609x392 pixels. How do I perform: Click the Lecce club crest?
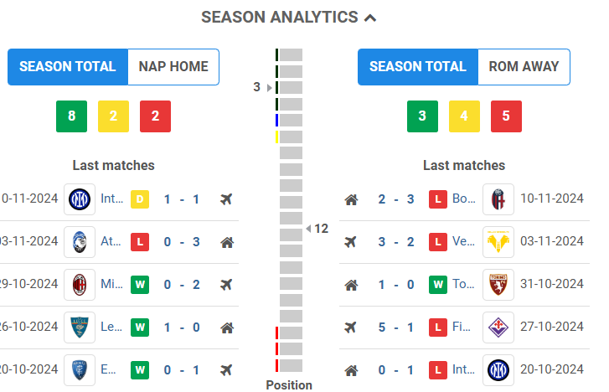click(x=80, y=328)
